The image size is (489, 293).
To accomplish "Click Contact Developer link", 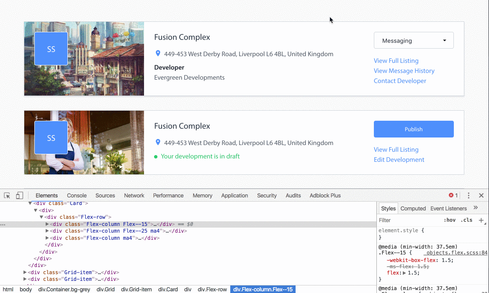I will click(400, 80).
